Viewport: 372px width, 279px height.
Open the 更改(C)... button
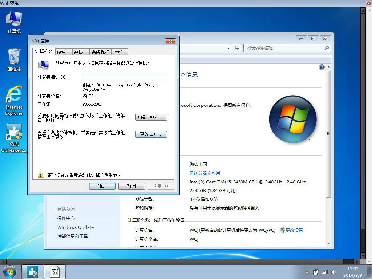coord(151,134)
